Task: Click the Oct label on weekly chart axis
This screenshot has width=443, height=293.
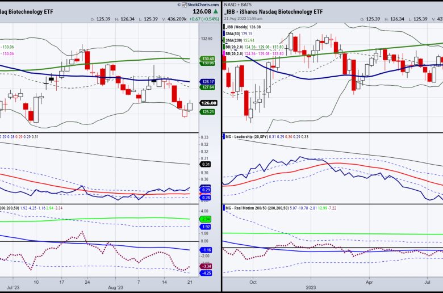Action: coord(253,282)
